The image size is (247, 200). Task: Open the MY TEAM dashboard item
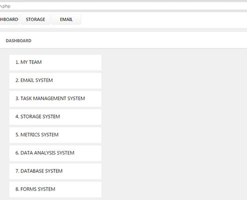55,62
